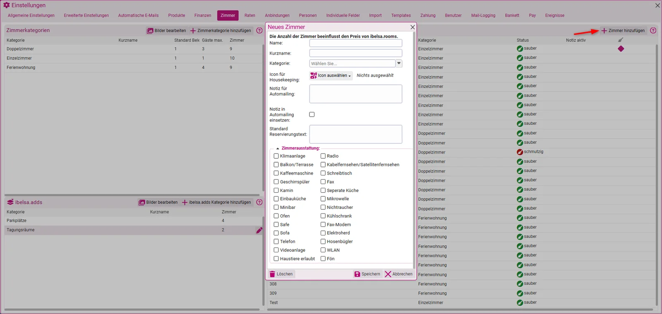Viewport: 662px width, 314px height.
Task: Enable the Haustiere erlaubt checkbox
Action: point(276,259)
